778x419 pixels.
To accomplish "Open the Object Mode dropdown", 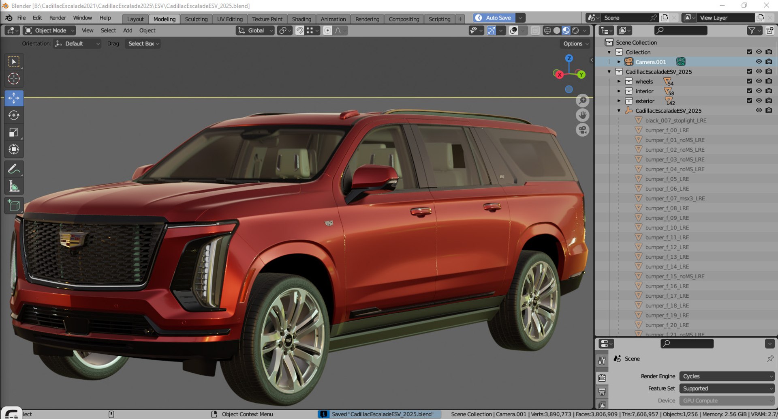I will [50, 30].
